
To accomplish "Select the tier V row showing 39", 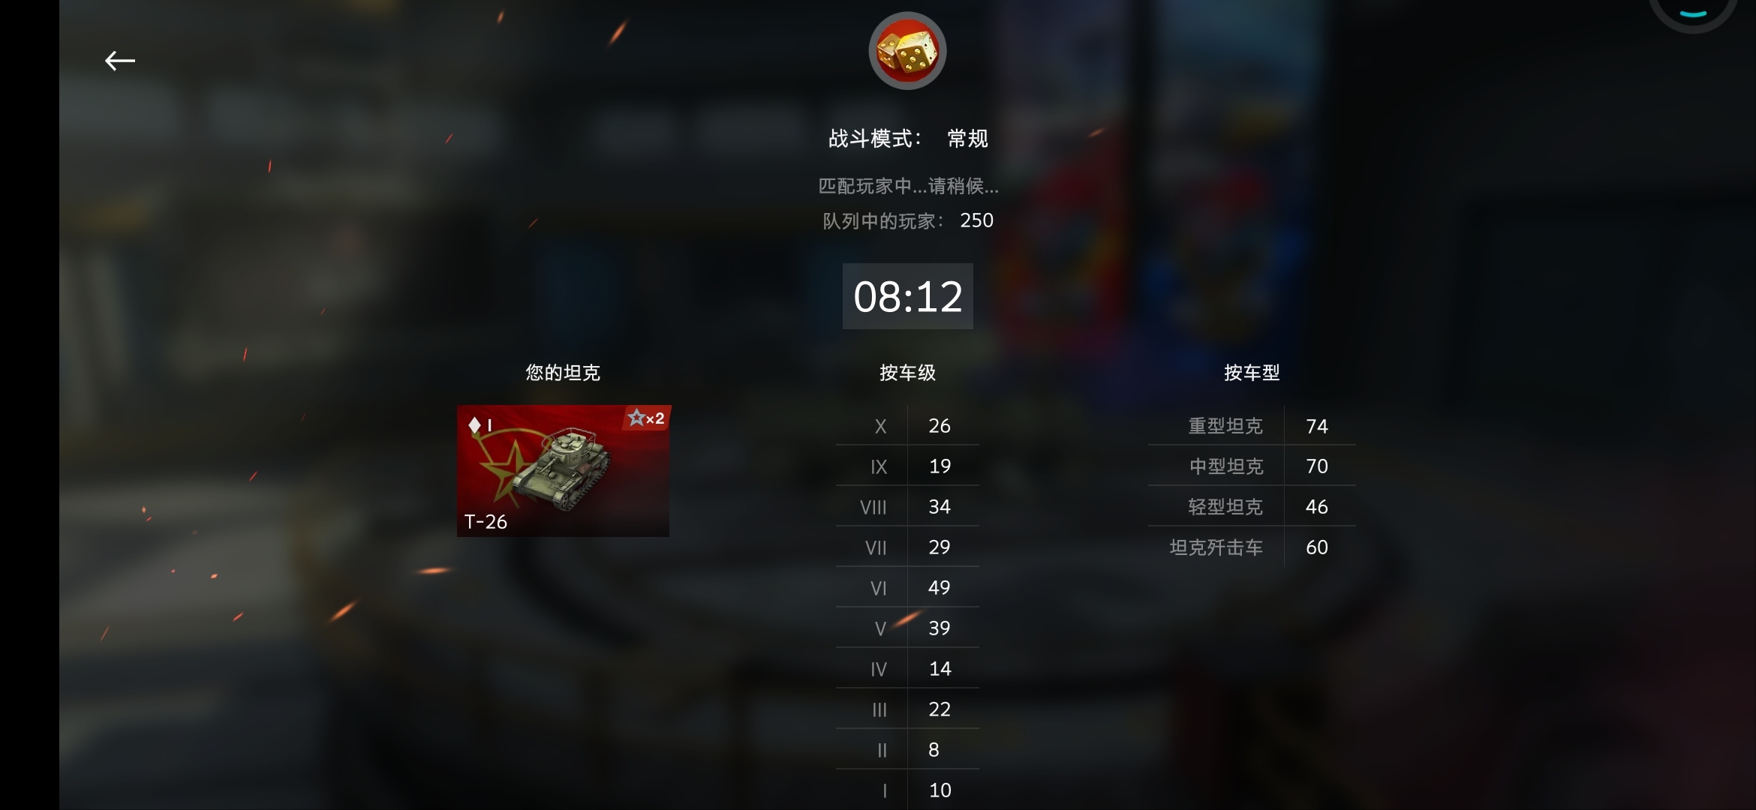I will 907,628.
